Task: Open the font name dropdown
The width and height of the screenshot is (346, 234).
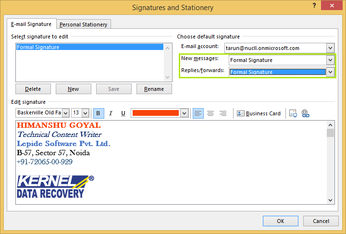Action: [65, 113]
